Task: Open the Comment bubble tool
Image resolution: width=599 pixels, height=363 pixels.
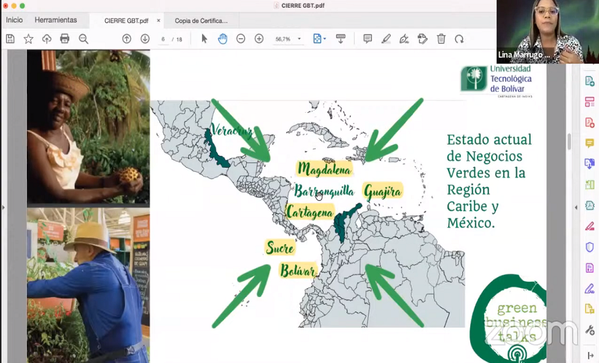Action: 367,39
